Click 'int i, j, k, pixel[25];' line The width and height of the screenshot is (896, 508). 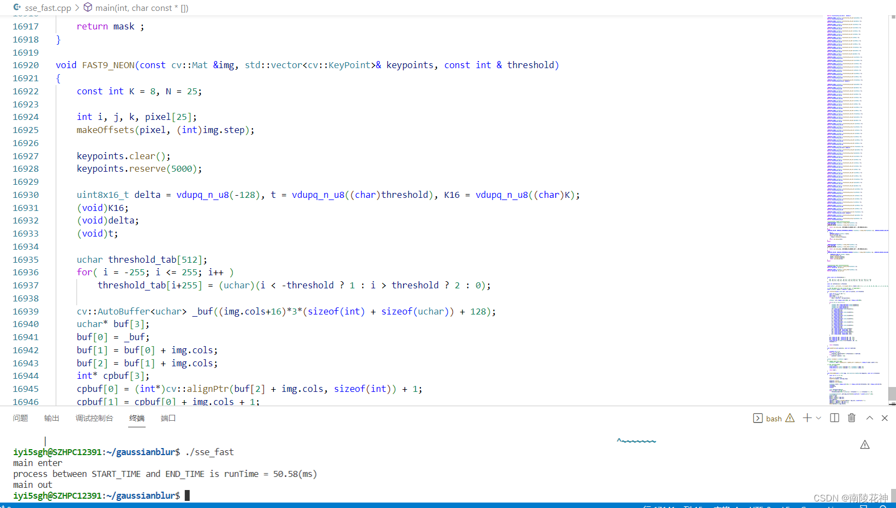(137, 117)
